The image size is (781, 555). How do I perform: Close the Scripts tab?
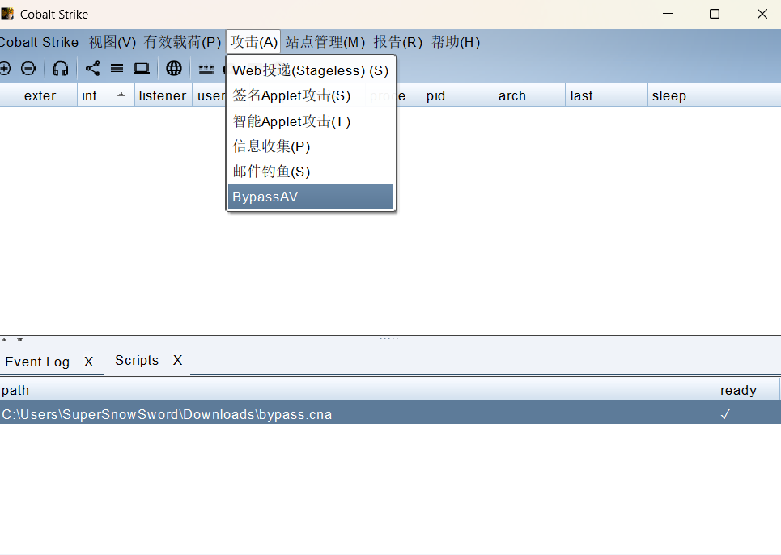point(178,360)
